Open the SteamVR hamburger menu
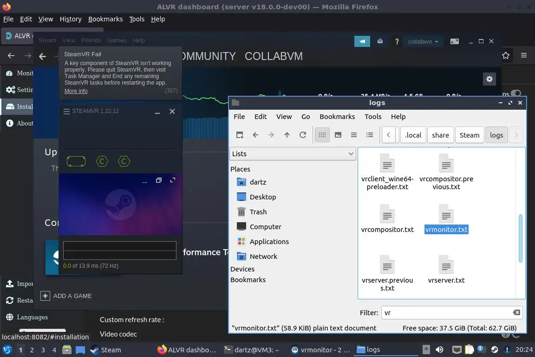Viewport: 535px width, 357px height. [x=66, y=112]
